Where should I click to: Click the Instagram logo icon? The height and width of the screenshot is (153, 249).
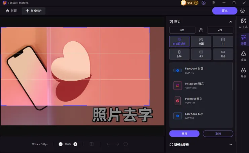[x=178, y=86]
